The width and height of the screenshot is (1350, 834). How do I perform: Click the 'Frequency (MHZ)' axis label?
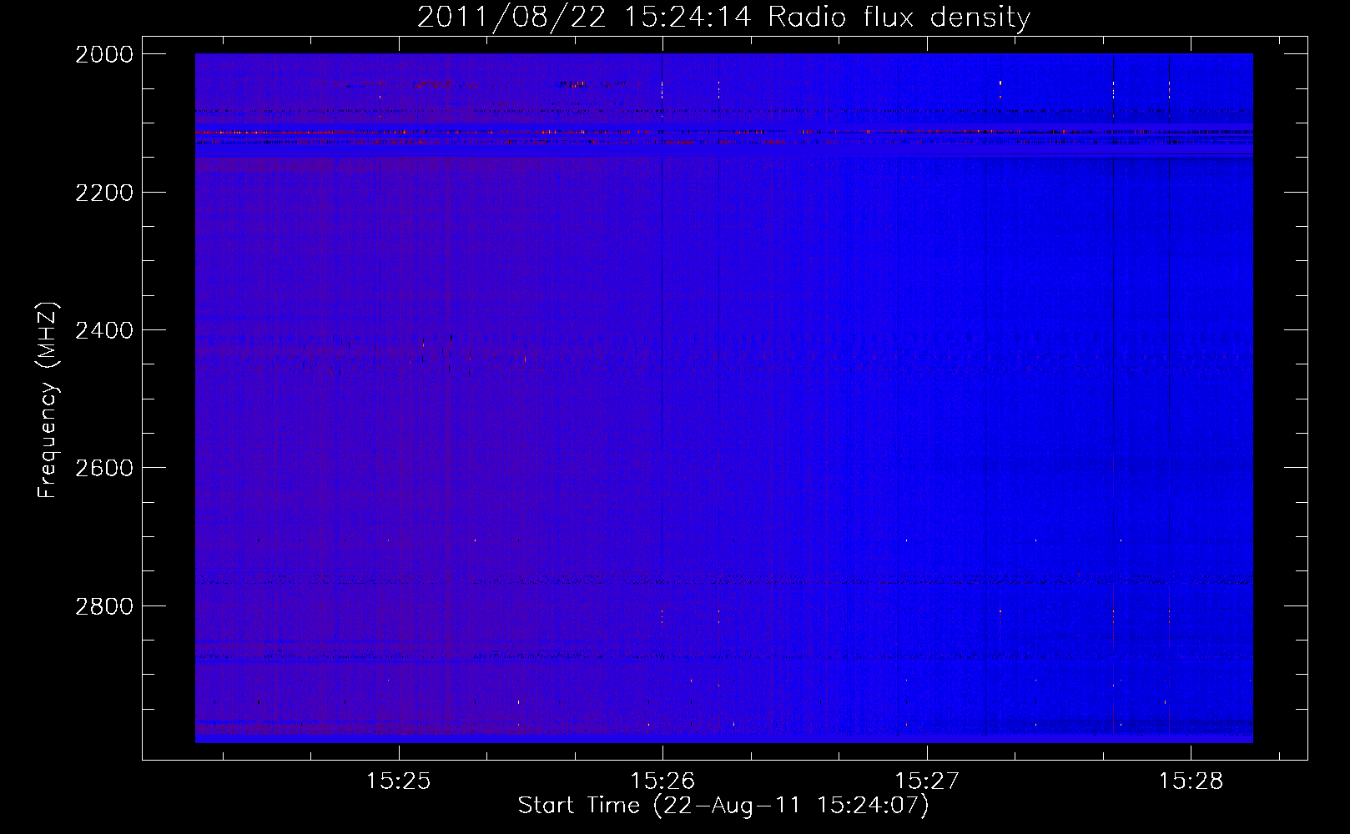(x=48, y=400)
